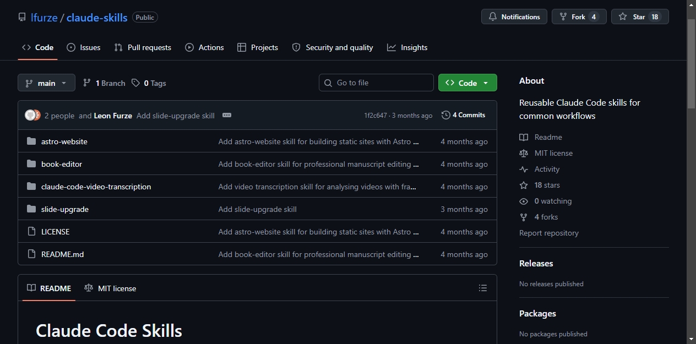The height and width of the screenshot is (344, 696).
Task: Select the MIT license tab in file viewer
Action: (x=110, y=288)
